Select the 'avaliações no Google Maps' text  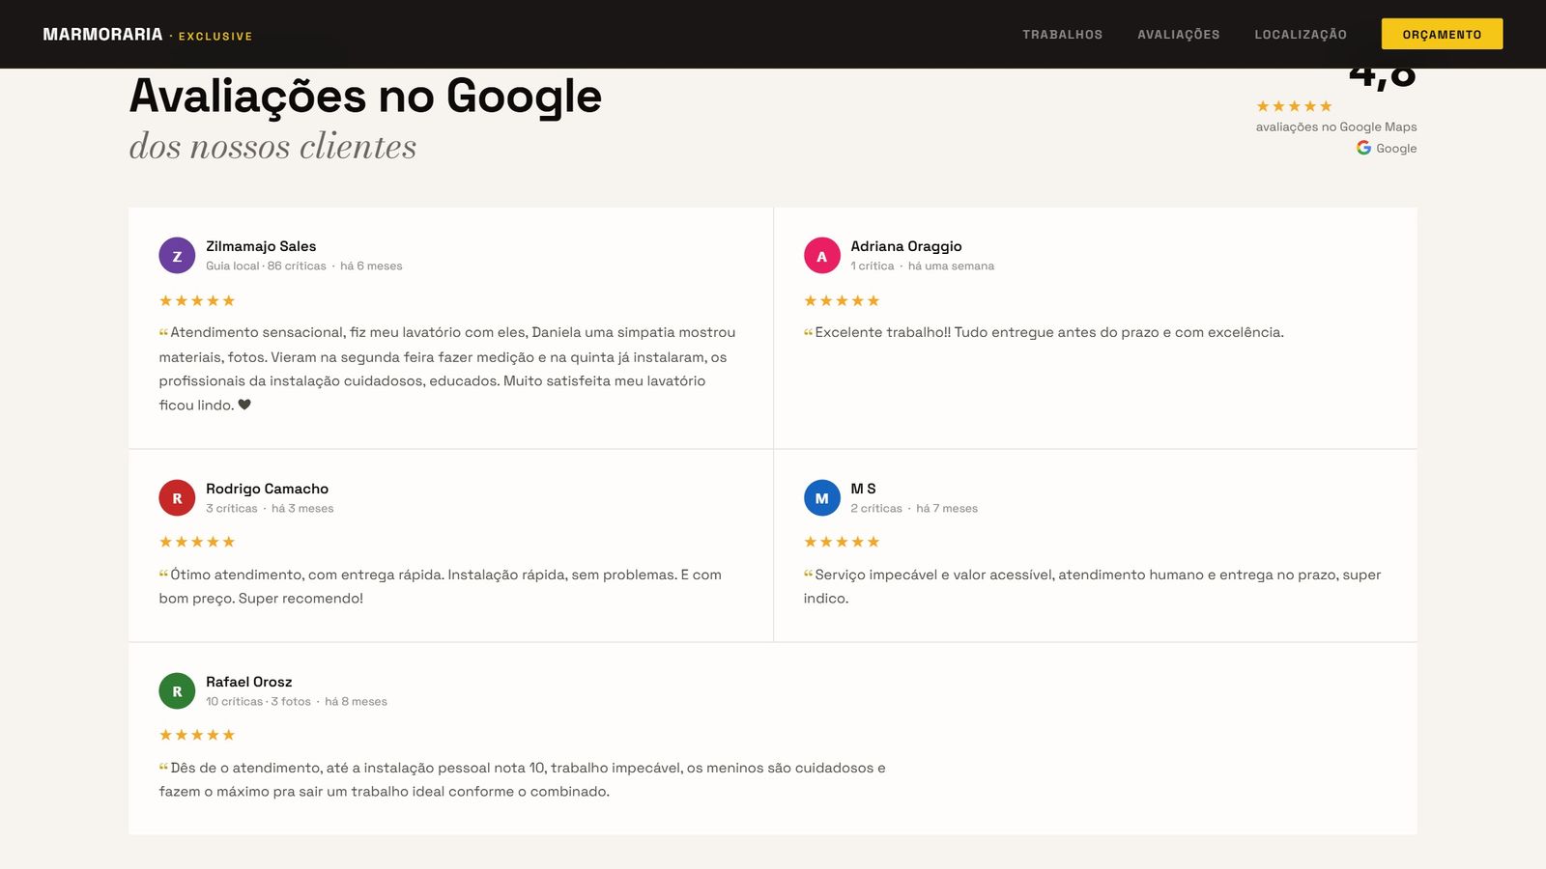pos(1336,126)
